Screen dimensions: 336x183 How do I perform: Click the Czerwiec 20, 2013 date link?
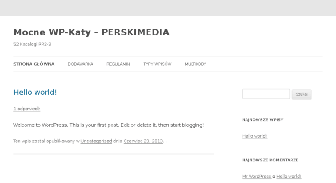143,141
